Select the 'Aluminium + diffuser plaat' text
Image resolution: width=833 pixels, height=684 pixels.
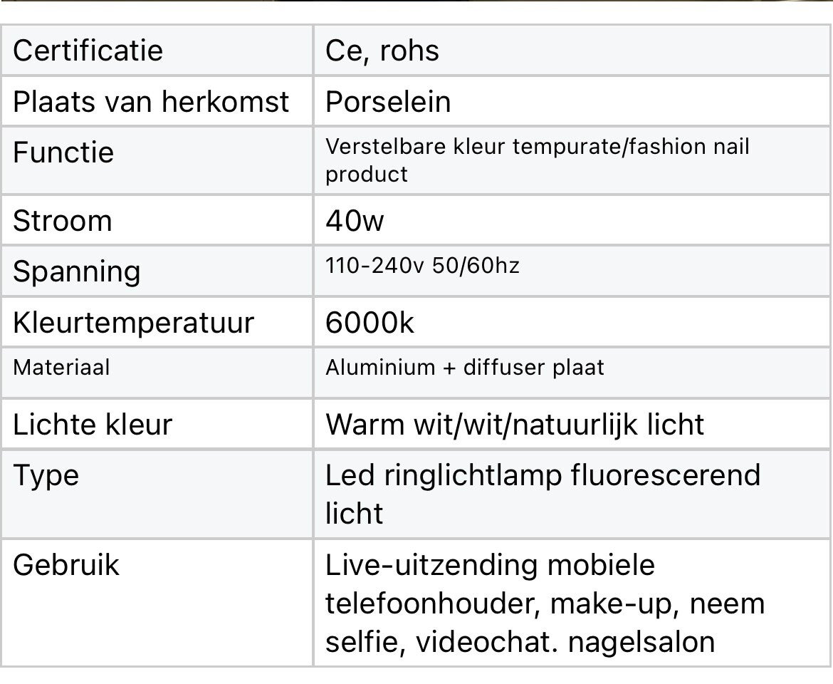[x=465, y=368]
